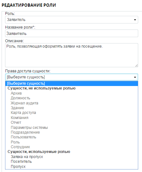Click the Описание textarea resize handle
Image resolution: width=142 pixels, height=172 pixels.
tap(136, 66)
